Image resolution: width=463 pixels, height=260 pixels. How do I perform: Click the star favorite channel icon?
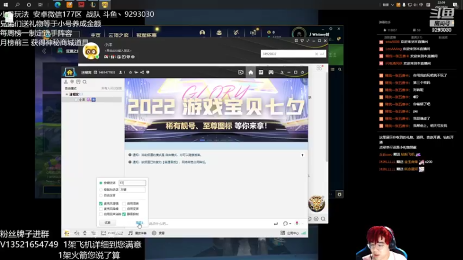click(x=130, y=72)
